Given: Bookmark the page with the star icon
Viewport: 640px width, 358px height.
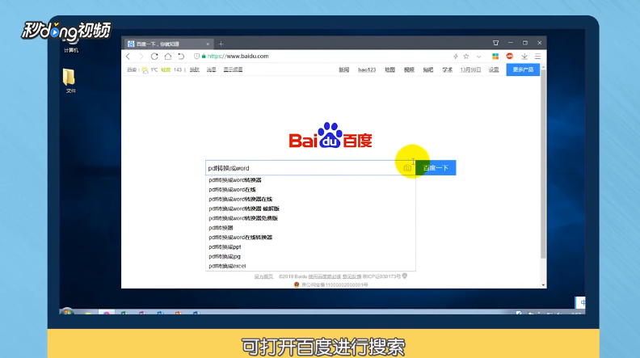Looking at the screenshot, I should [x=466, y=57].
